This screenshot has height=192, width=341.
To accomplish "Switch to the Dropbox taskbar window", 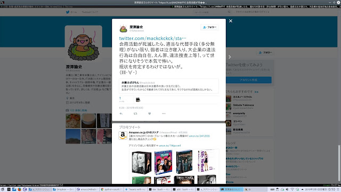I will (x=63, y=189).
